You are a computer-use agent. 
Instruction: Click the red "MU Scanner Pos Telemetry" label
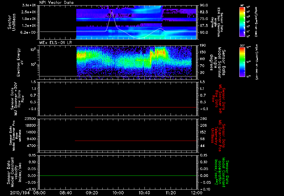[x=218, y=136]
